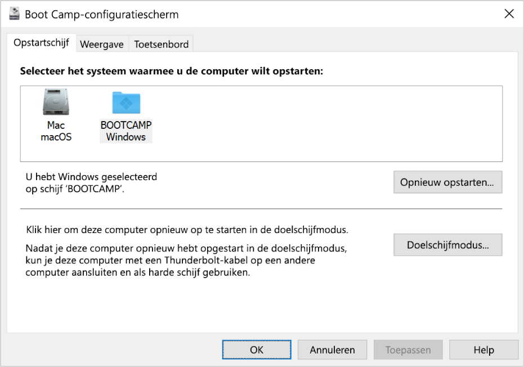Click the Doelschijfmodus button
Image resolution: width=524 pixels, height=367 pixels.
[x=447, y=245]
